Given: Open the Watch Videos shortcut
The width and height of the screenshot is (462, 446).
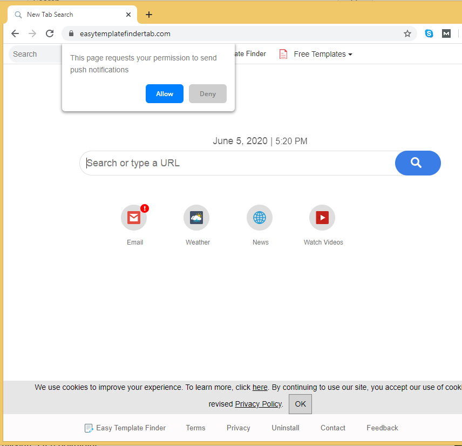Looking at the screenshot, I should click(x=322, y=218).
